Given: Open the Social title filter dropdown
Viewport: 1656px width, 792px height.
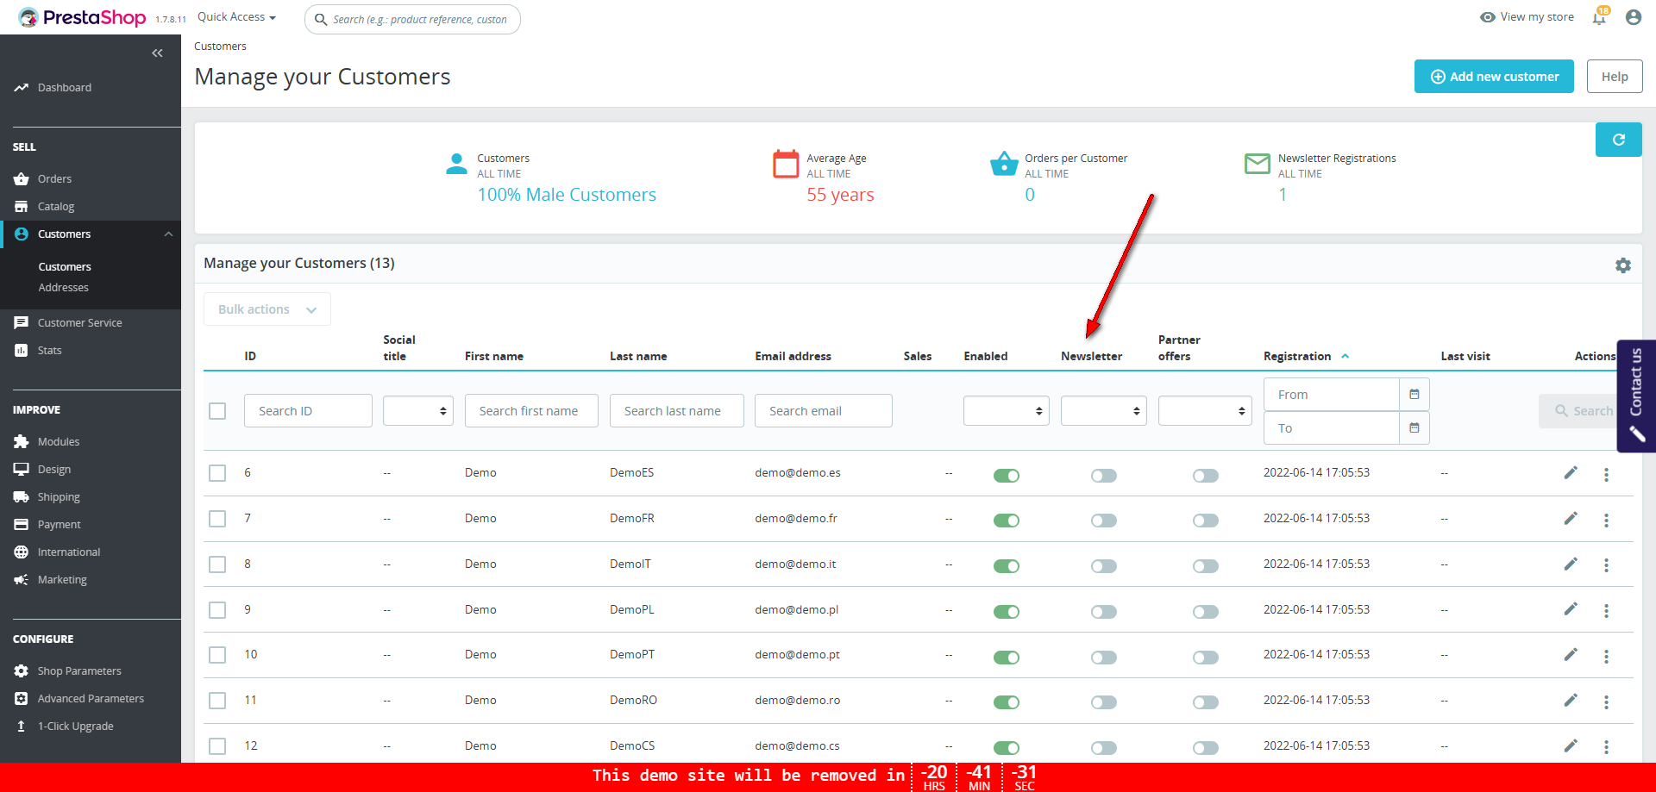Looking at the screenshot, I should click(x=418, y=411).
